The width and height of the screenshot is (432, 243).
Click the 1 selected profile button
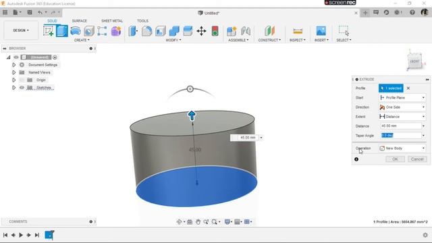tap(391, 88)
